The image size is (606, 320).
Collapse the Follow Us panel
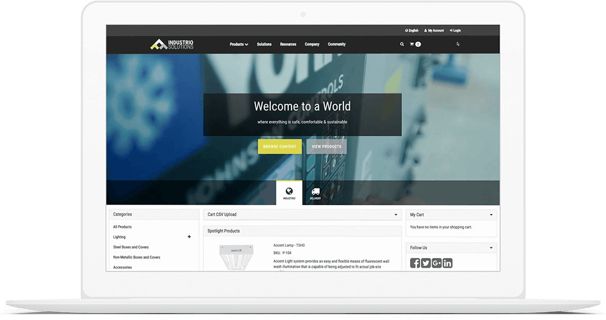491,248
